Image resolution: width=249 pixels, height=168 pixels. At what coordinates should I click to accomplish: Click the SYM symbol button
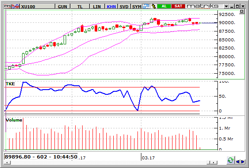[137, 6]
